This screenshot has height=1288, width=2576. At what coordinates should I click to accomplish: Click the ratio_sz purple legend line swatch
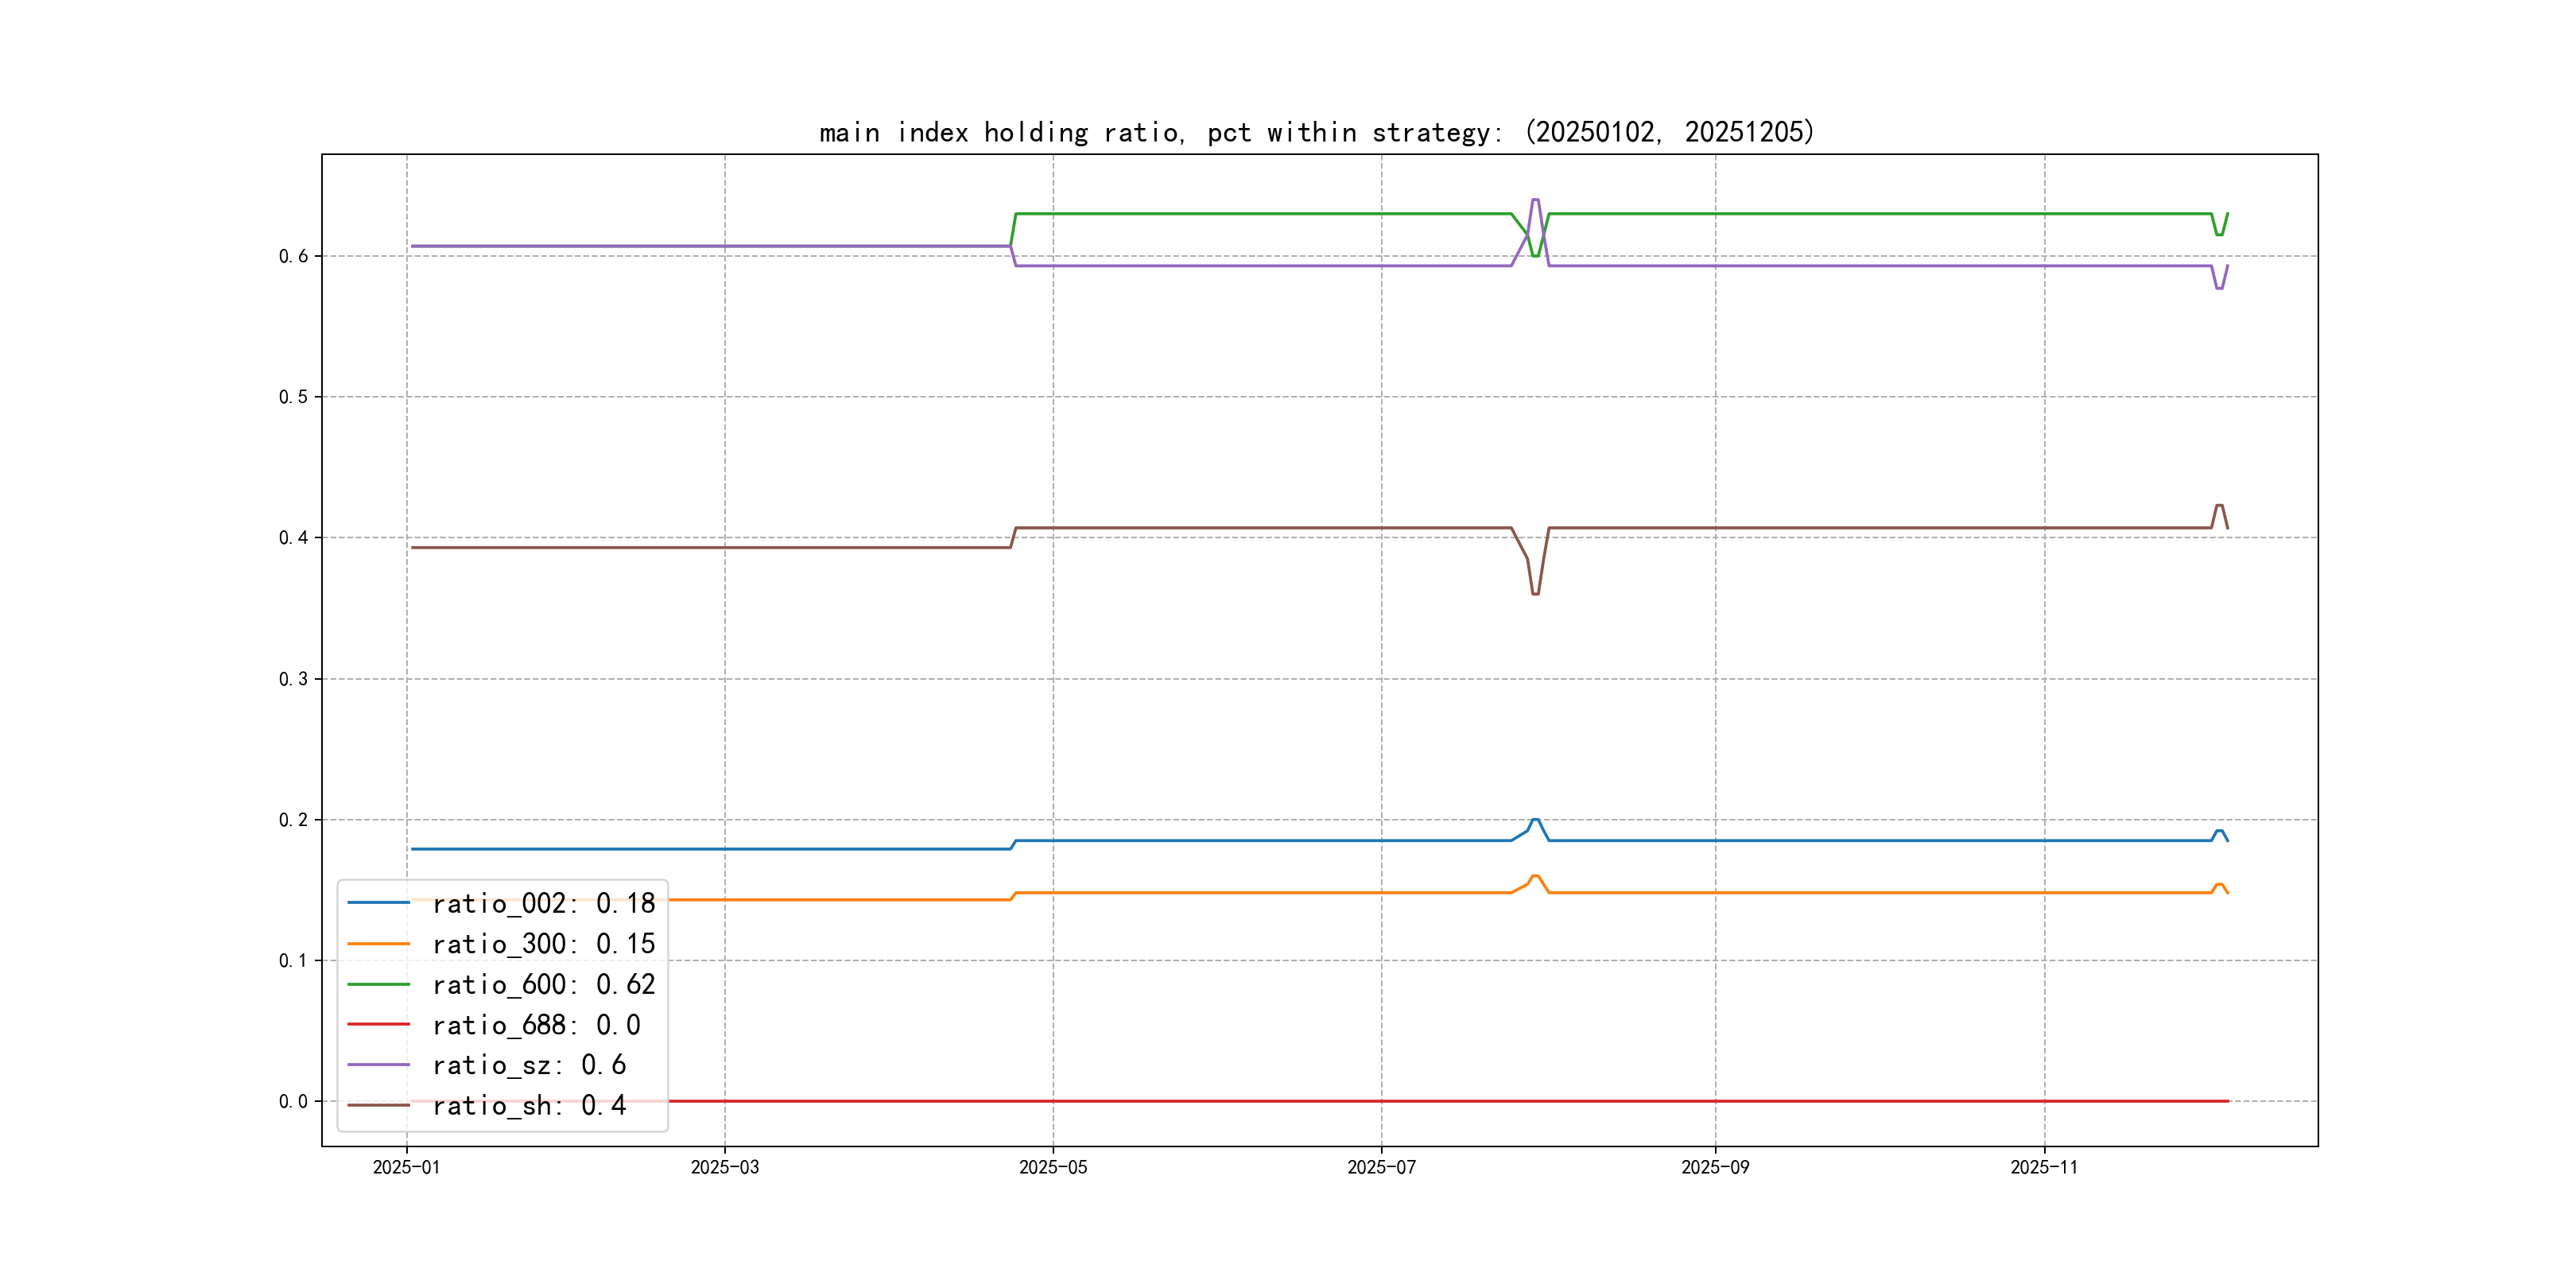pyautogui.click(x=378, y=1065)
